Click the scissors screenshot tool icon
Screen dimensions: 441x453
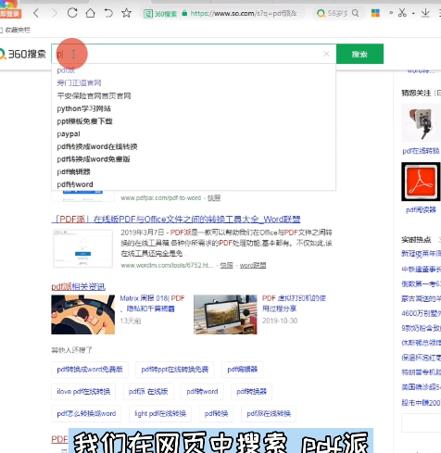click(x=402, y=13)
